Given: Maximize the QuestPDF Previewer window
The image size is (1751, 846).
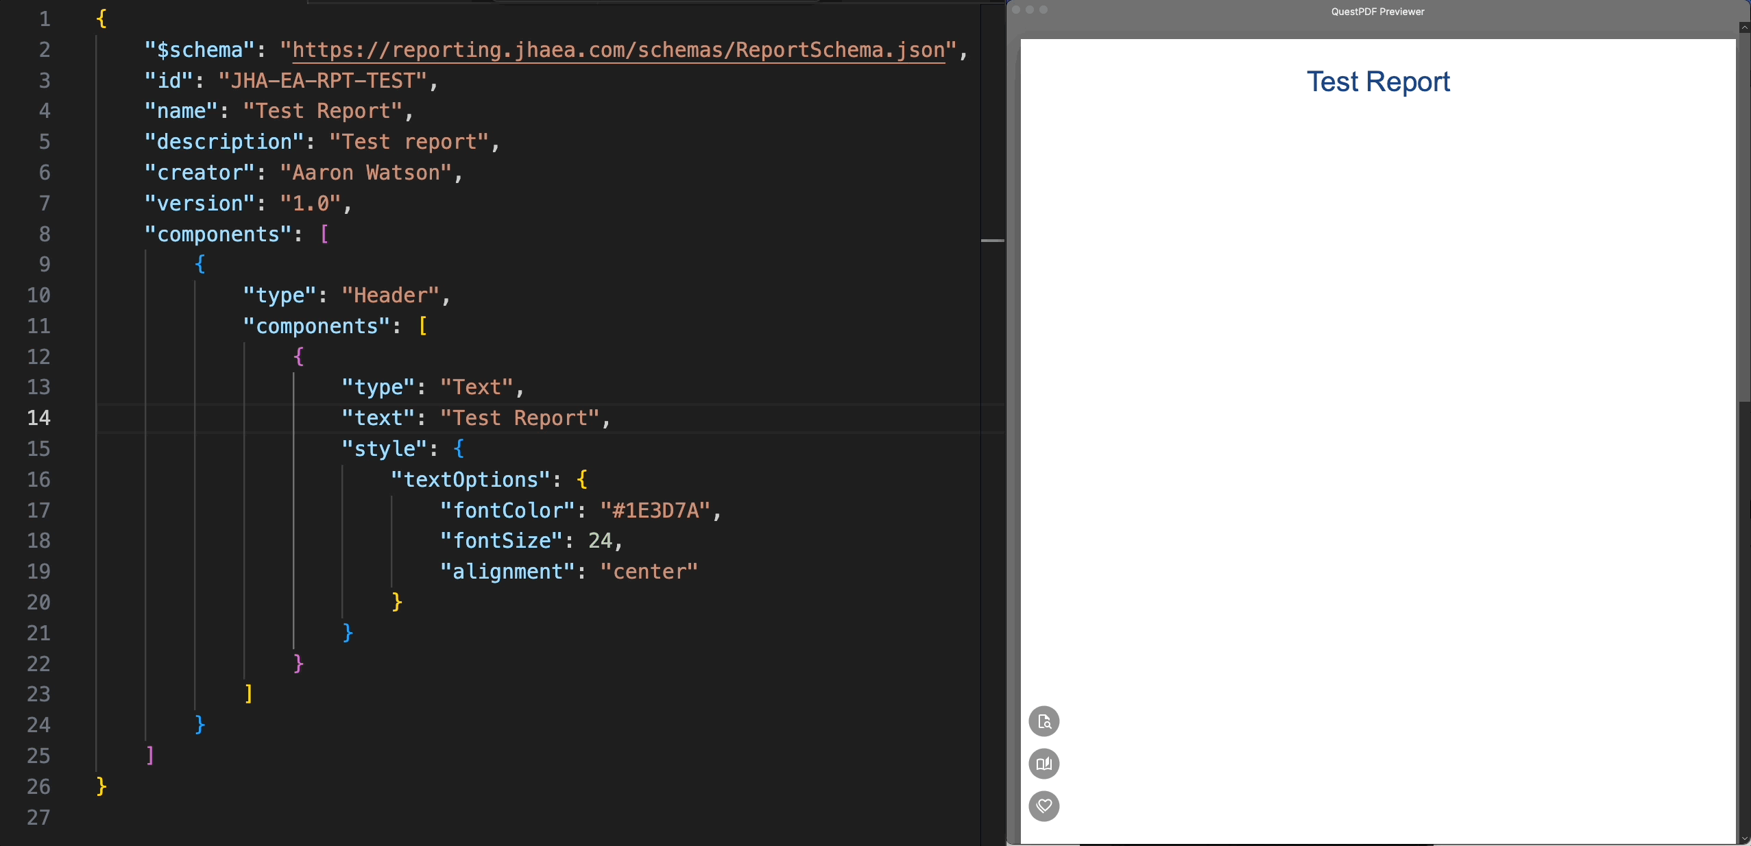Looking at the screenshot, I should coord(1043,10).
